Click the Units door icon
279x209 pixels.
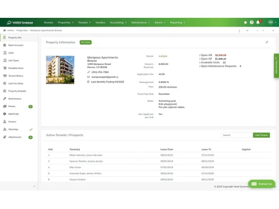(x=5, y=53)
